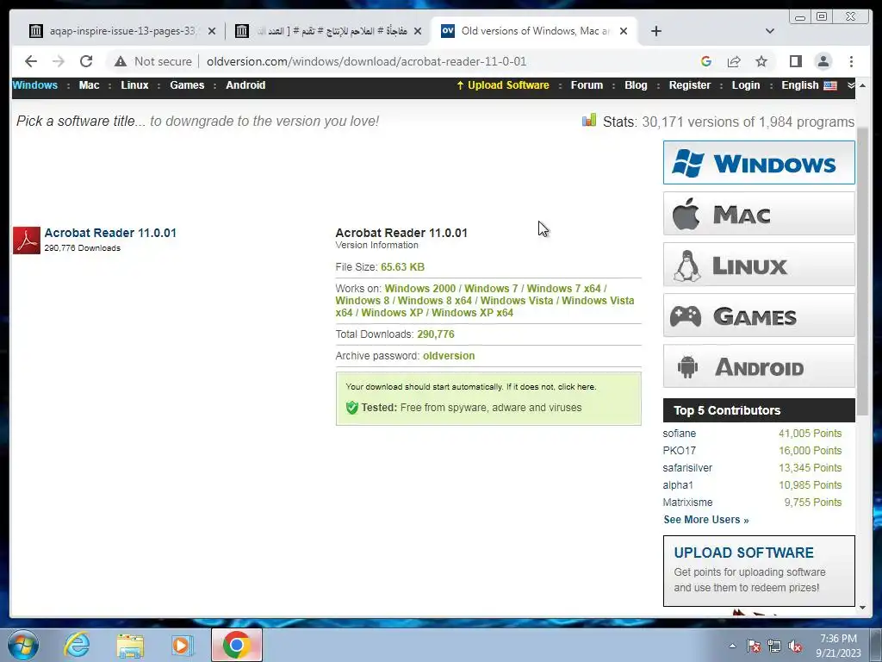Toggle the Chrome side panel
This screenshot has height=662, width=882.
[x=795, y=61]
